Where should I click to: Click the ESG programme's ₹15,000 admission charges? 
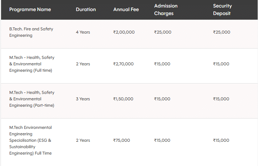coord(162,140)
